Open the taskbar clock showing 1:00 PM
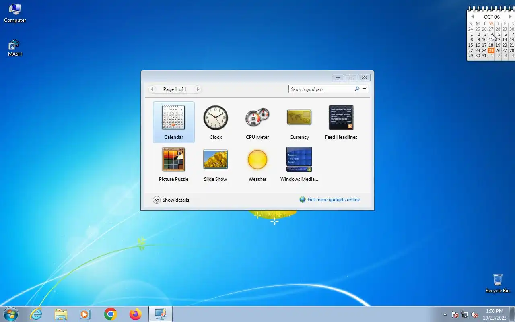Screen dimensions: 515x322 pos(494,314)
